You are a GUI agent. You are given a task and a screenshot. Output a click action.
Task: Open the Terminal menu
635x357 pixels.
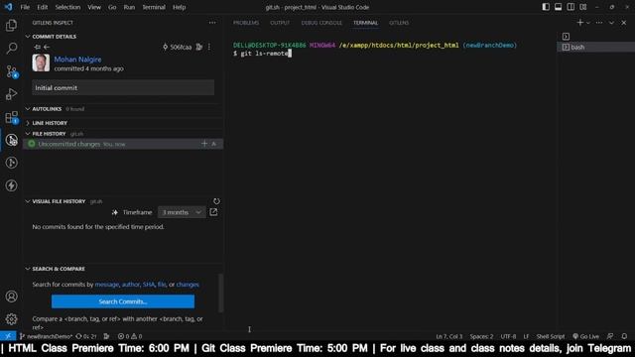coord(154,7)
